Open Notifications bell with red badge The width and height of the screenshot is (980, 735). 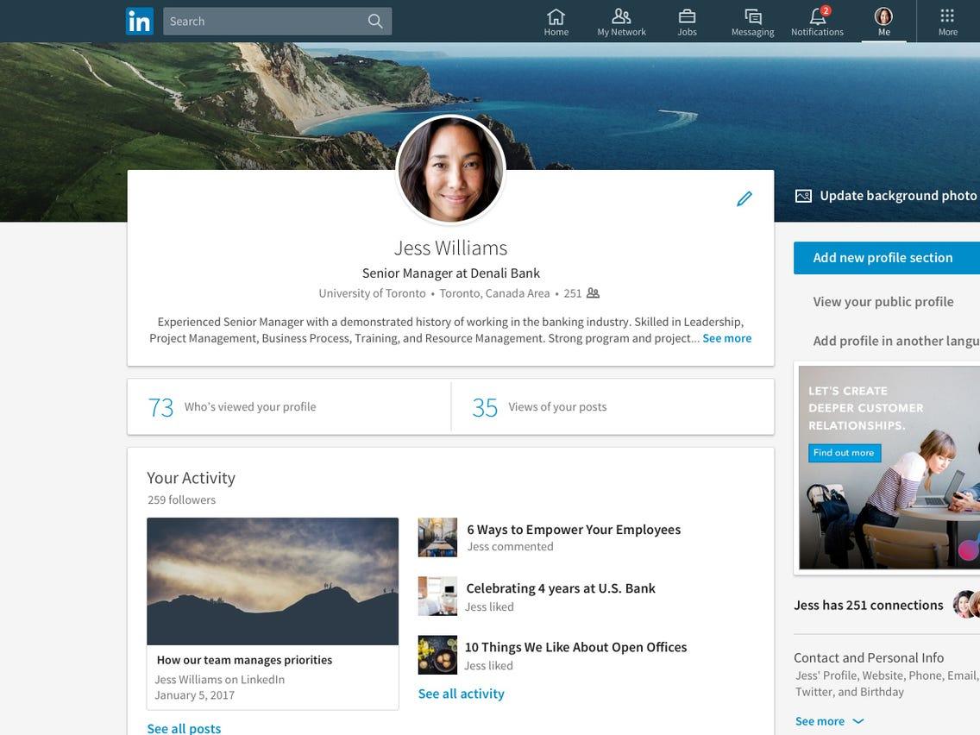pyautogui.click(x=817, y=22)
